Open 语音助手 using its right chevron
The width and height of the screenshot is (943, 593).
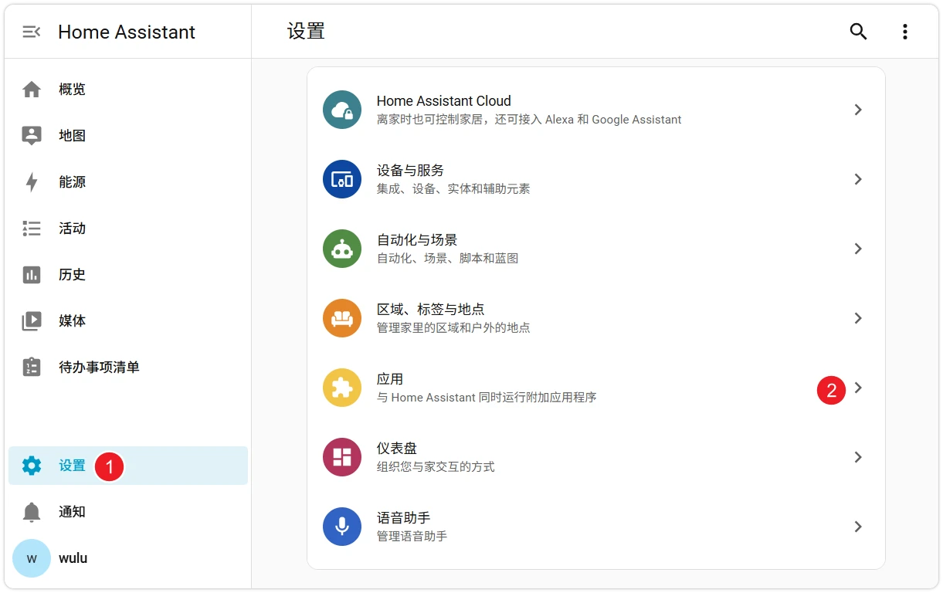(858, 527)
